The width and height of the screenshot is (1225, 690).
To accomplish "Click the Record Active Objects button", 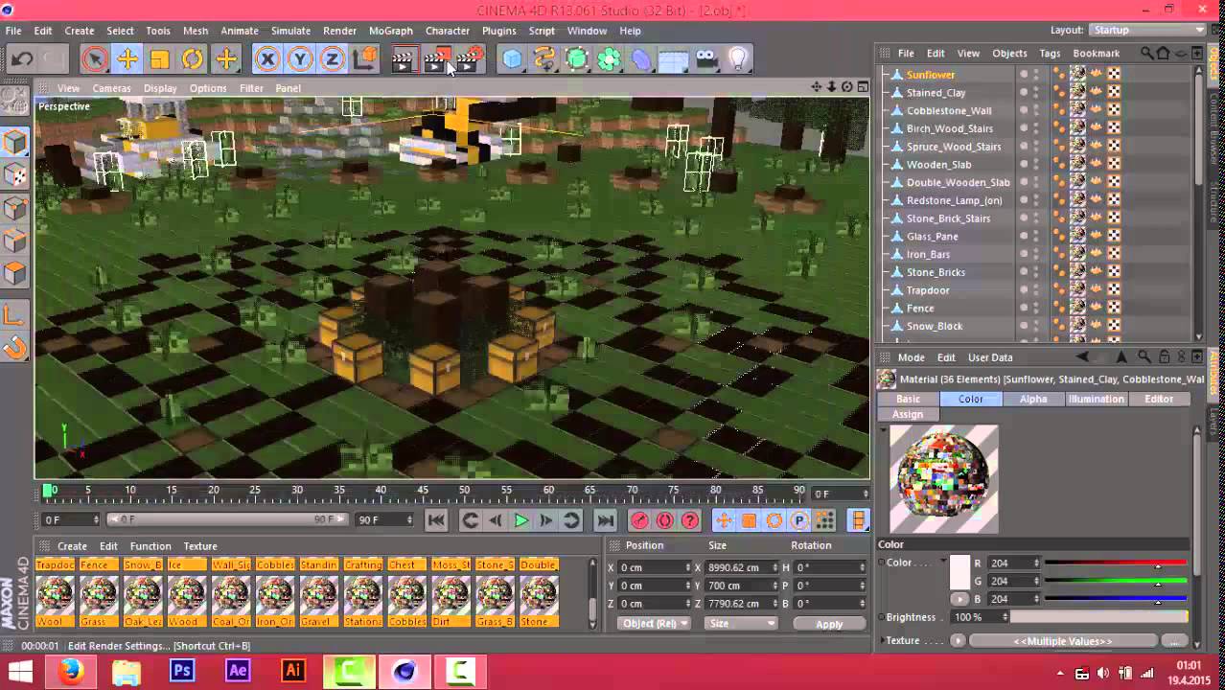I will 639,520.
